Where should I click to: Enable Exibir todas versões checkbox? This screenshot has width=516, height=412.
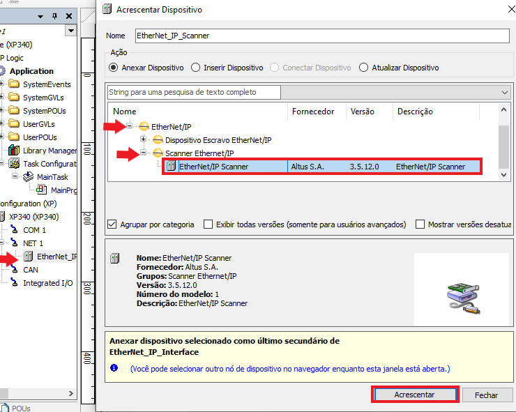tap(208, 224)
